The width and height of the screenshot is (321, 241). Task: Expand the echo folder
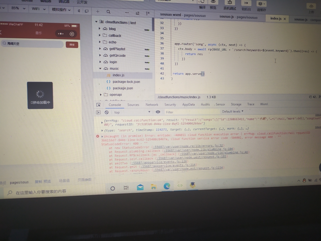point(100,42)
